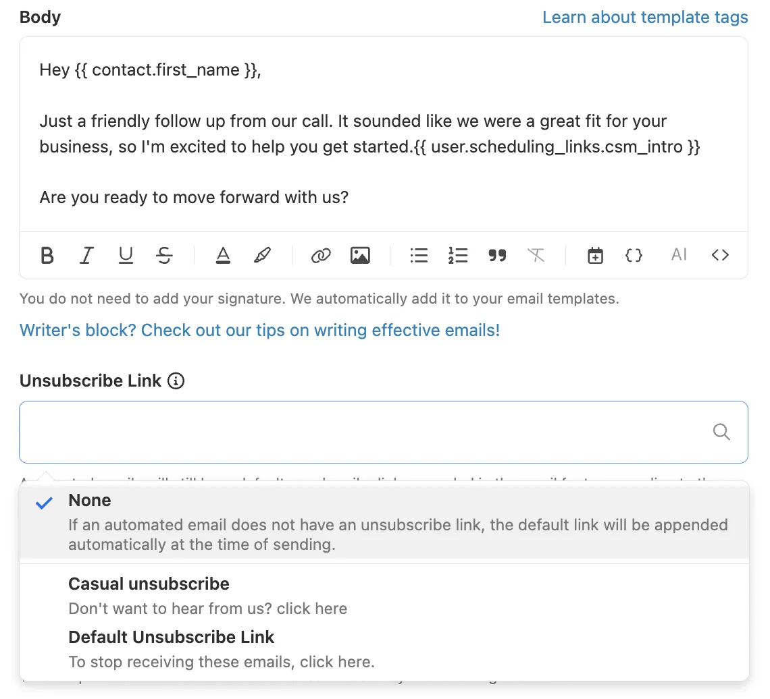Screen dimensions: 770x699
Task: Show Unsubscribe Link info tooltip
Action: pos(176,381)
